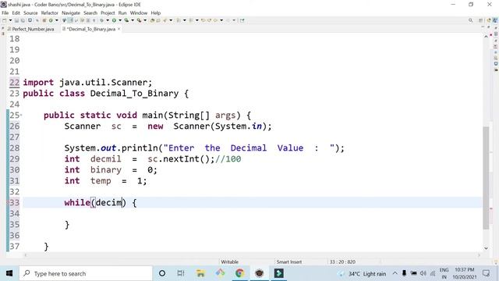This screenshot has width=499, height=281.
Task: Restore the minimized view at left trim
Action: (2, 29)
